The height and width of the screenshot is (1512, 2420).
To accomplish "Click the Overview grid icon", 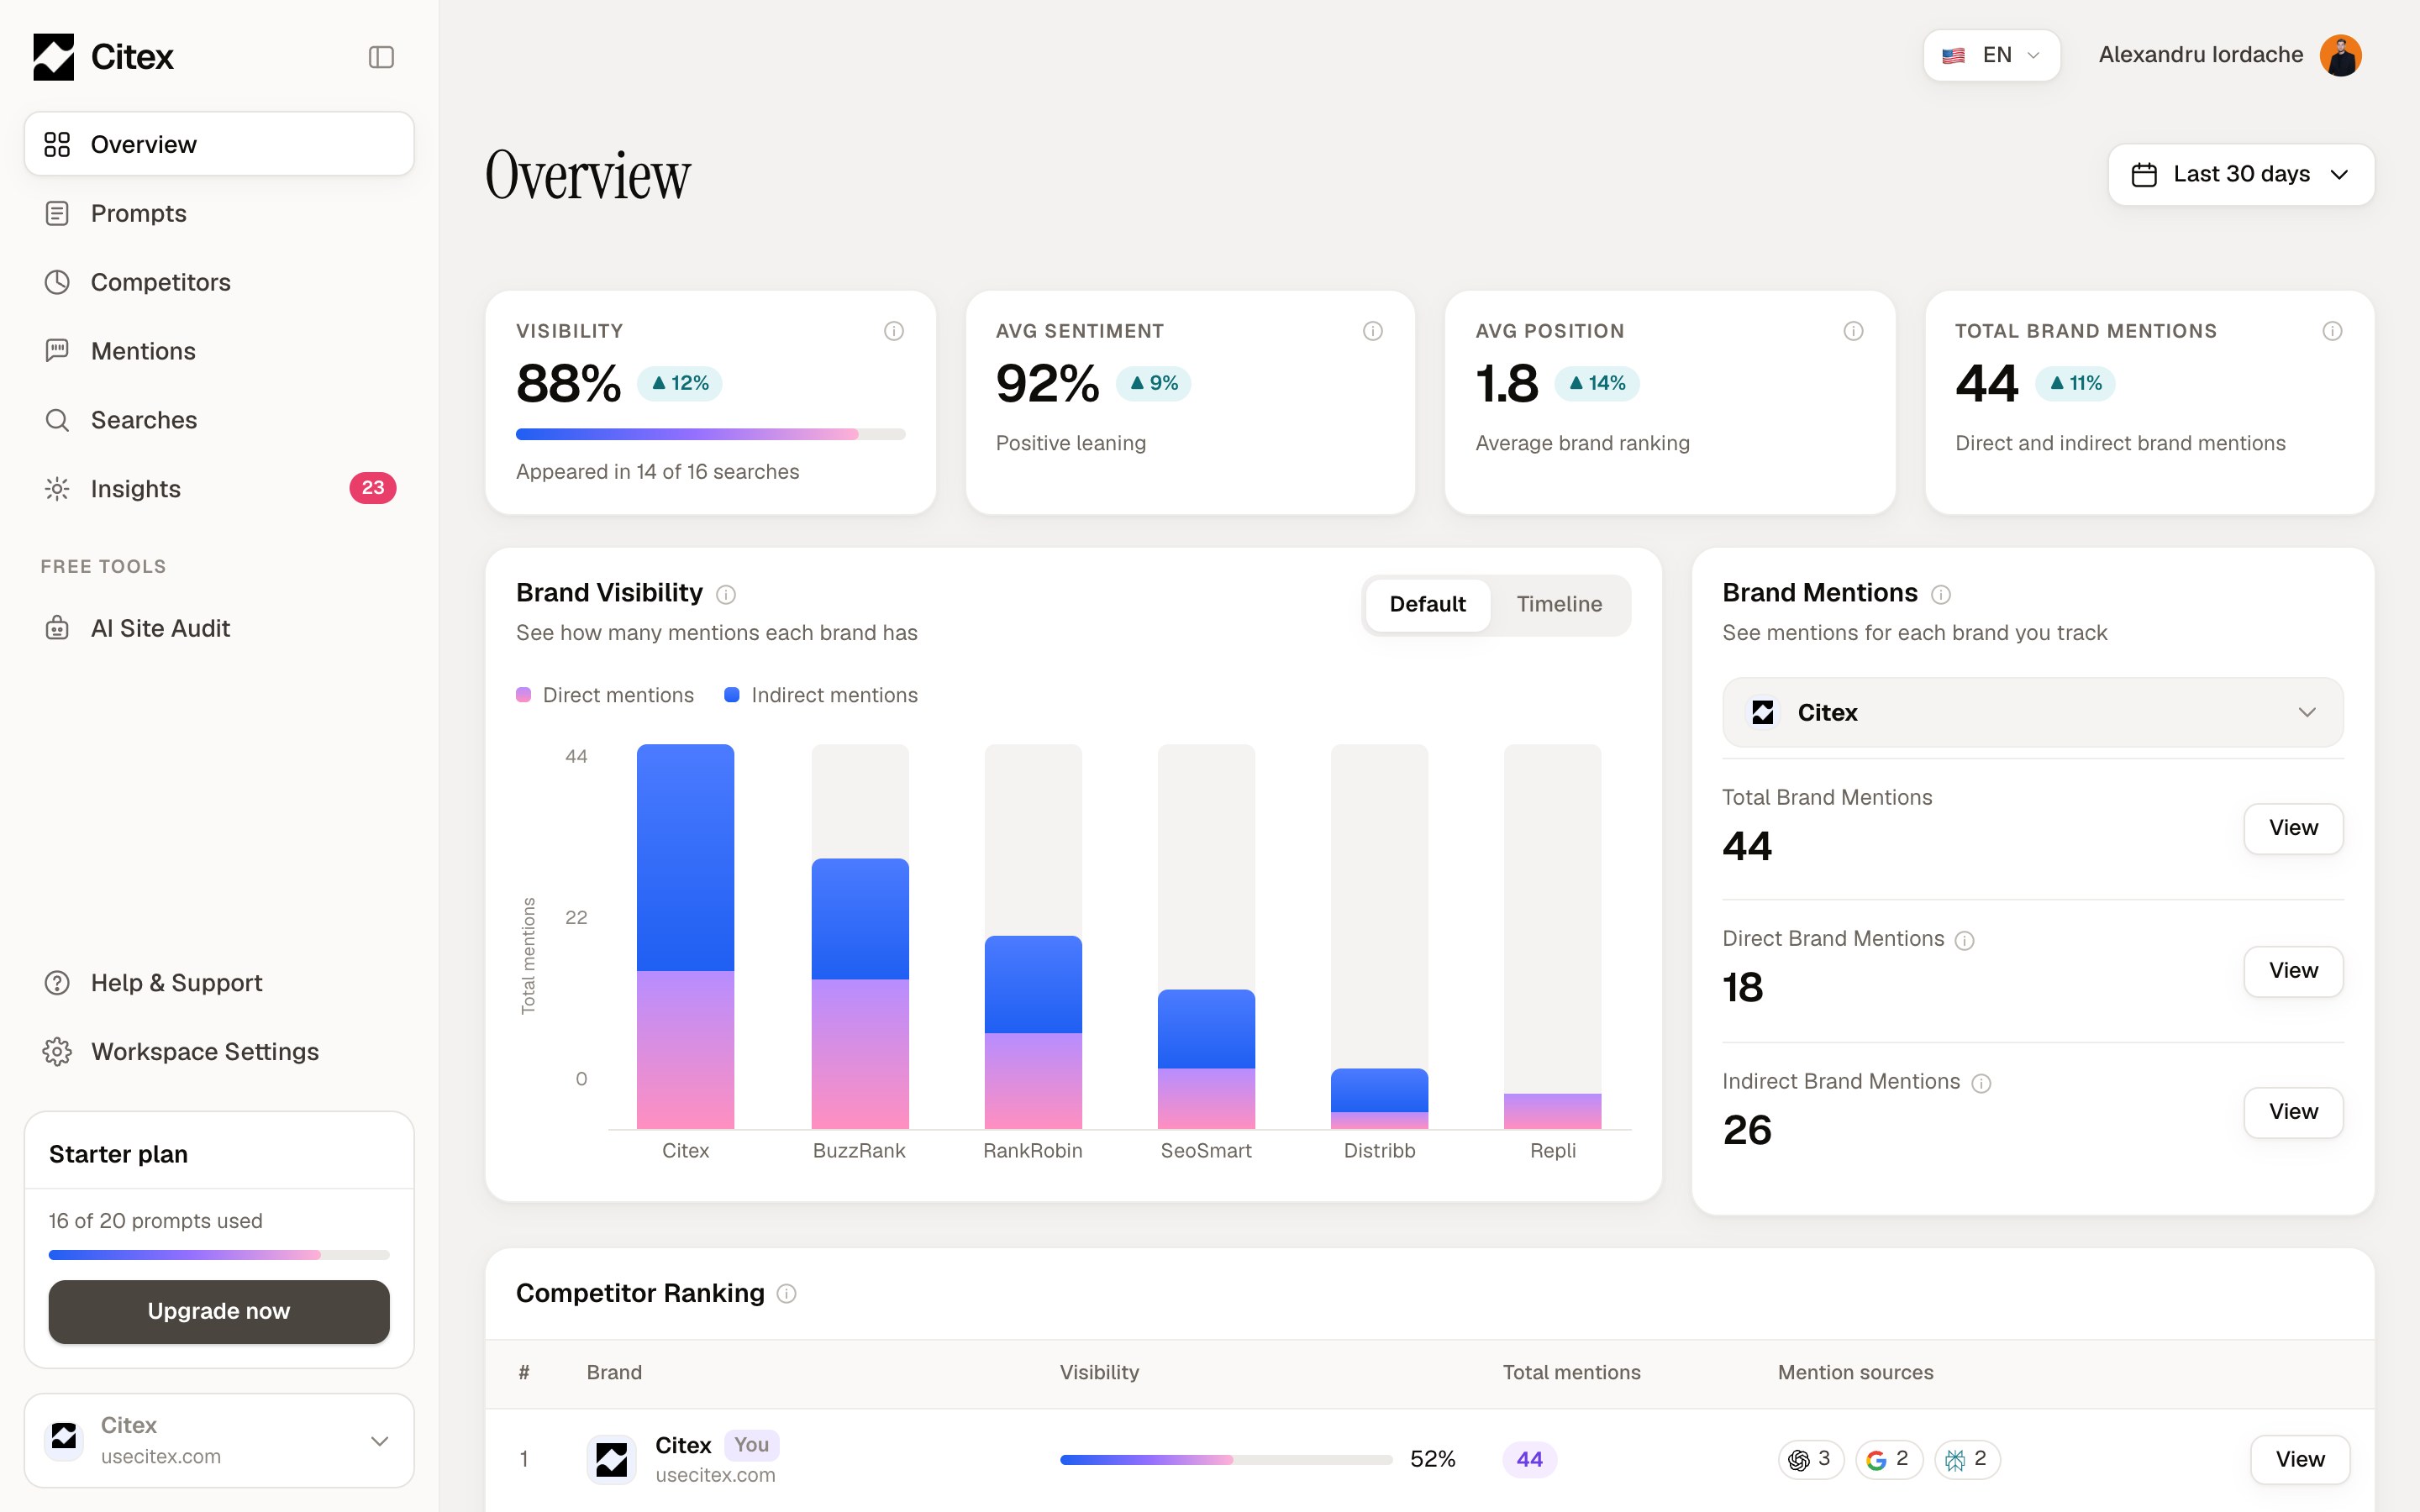I will (x=57, y=144).
